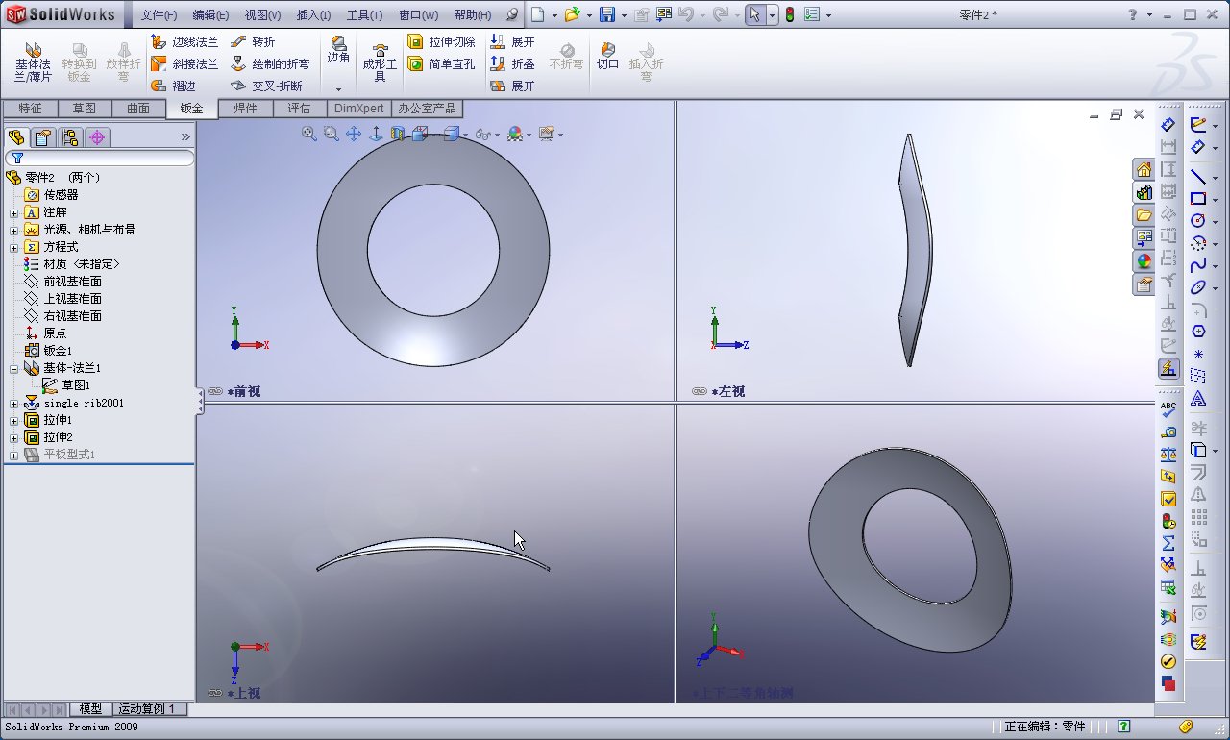
Task: Click the 基体法兰/薄片 tool
Action: point(33,62)
